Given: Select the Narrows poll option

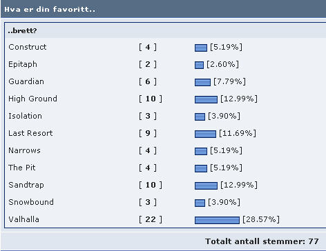Looking at the screenshot, I should click(24, 150).
